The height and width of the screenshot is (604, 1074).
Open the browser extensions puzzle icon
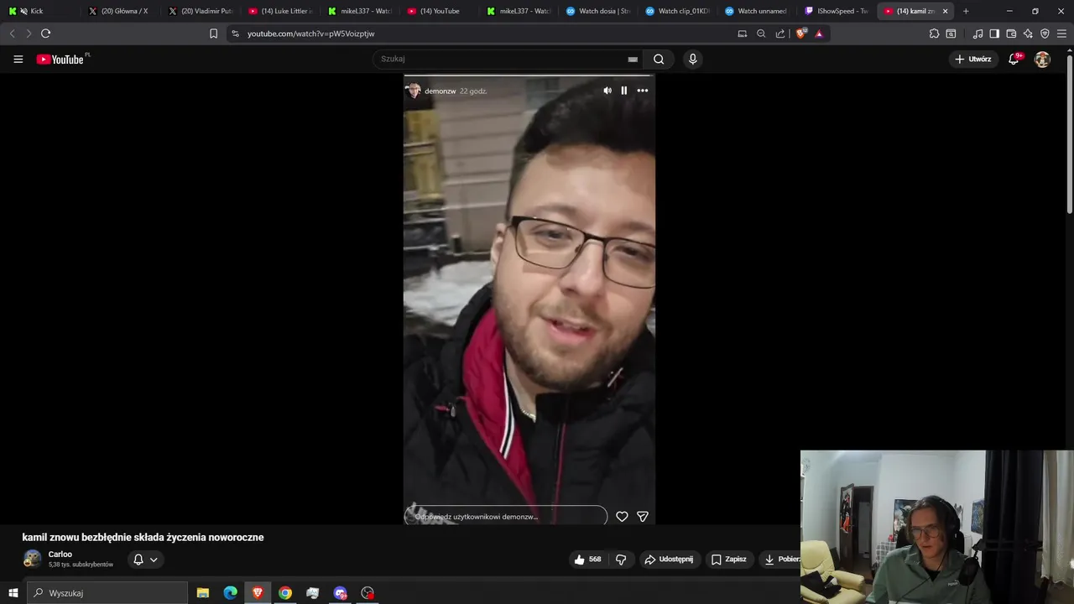934,34
